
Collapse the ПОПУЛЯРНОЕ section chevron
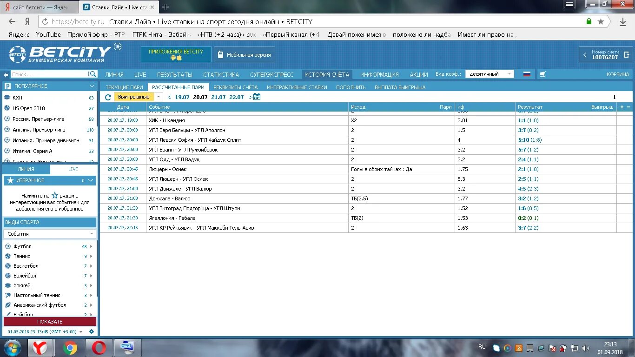(x=92, y=86)
